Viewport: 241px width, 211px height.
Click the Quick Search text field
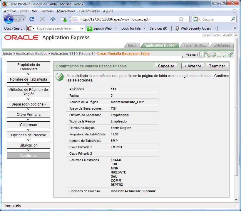(x=58, y=28)
